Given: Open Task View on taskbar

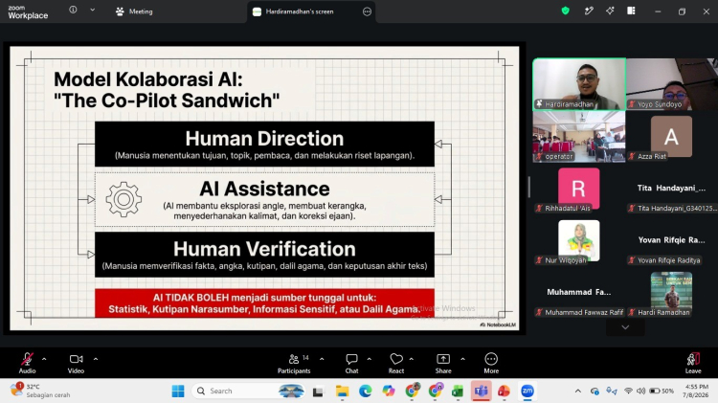Looking at the screenshot, I should click(318, 392).
